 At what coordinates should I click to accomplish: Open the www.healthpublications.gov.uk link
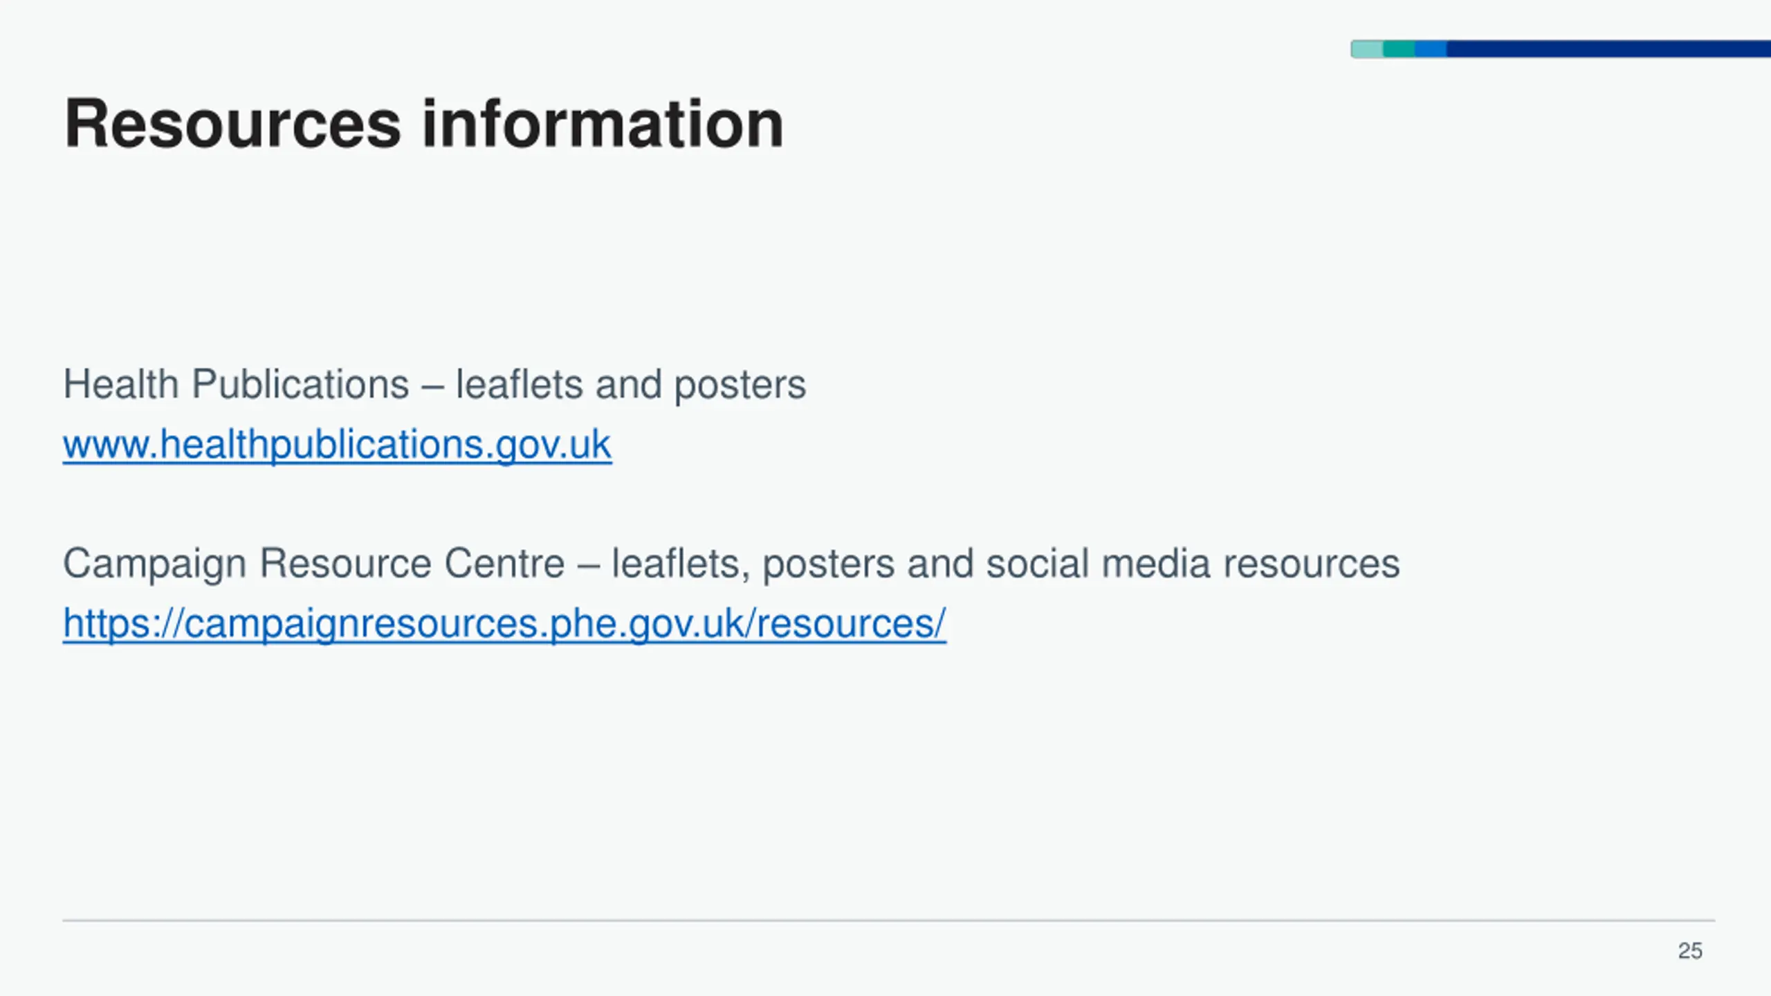click(x=337, y=444)
